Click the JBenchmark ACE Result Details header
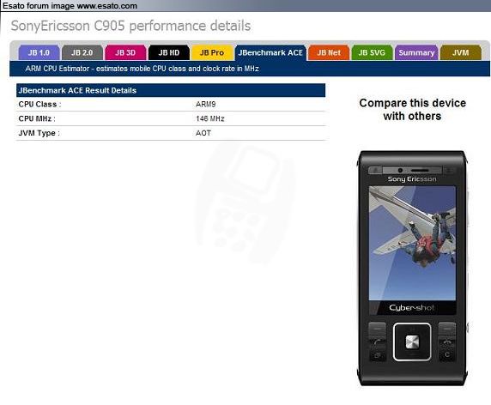 171,90
